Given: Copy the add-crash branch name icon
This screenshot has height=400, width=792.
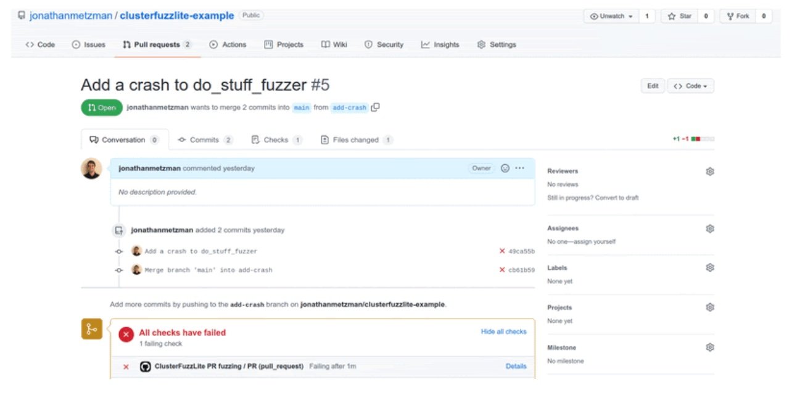Looking at the screenshot, I should point(375,107).
